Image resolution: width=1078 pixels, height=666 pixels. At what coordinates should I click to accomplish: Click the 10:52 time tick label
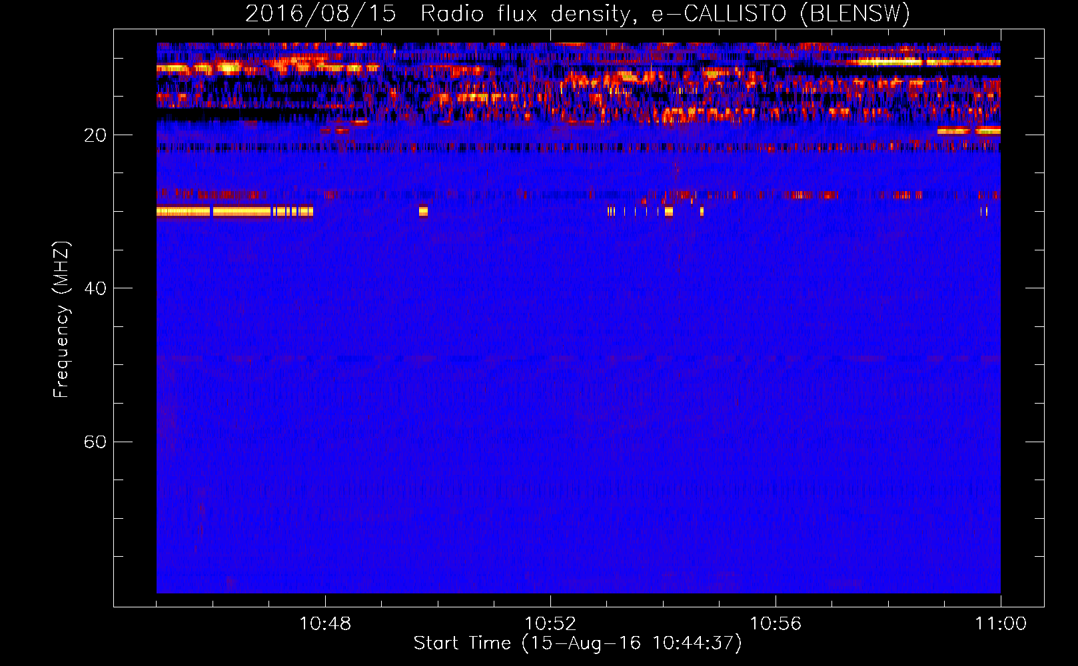(x=550, y=623)
